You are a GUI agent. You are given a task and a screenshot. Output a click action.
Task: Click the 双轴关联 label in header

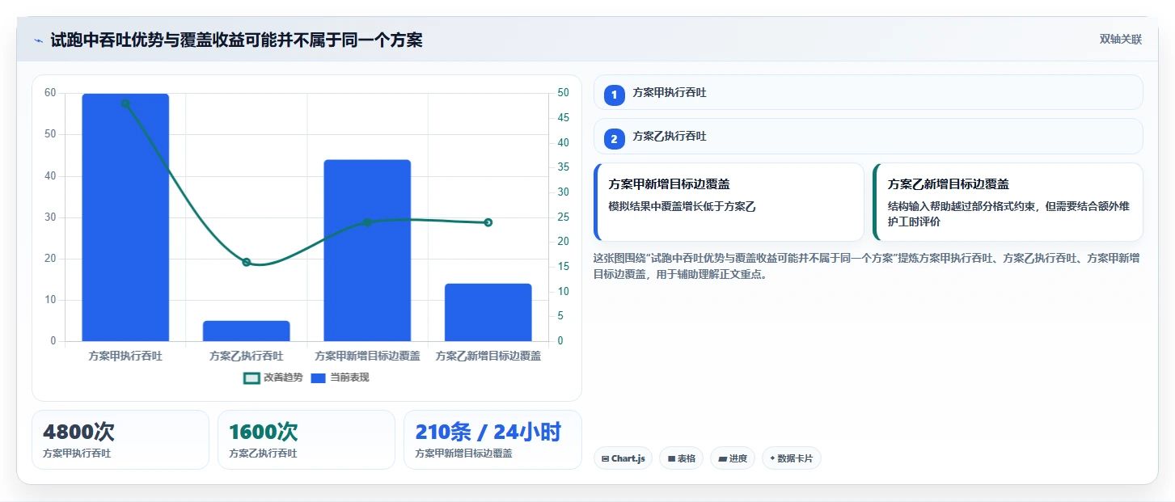pyautogui.click(x=1120, y=40)
